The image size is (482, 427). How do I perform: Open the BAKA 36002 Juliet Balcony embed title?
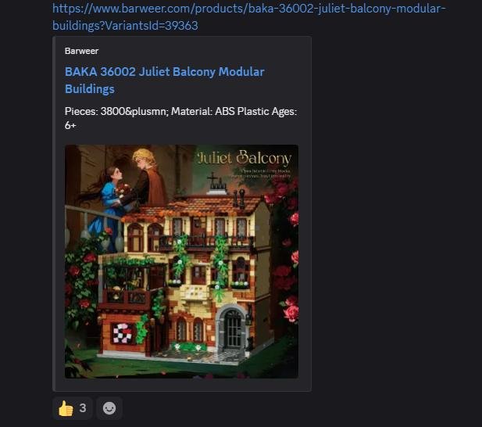coord(165,80)
